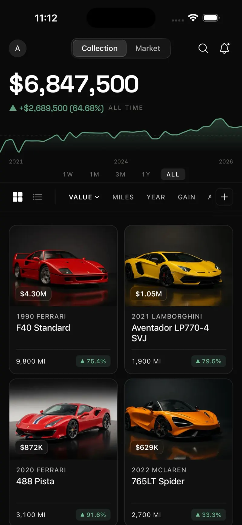Expand the VALUE sort dropdown
242x525 pixels.
pos(84,197)
